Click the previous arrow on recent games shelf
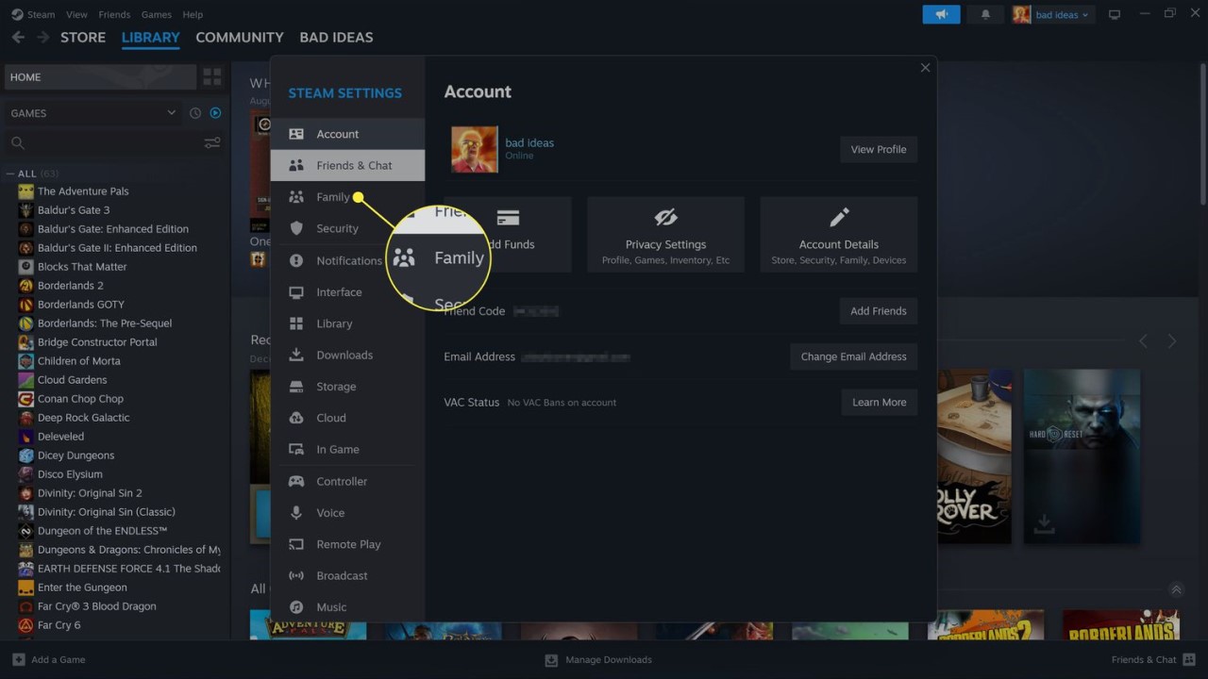The width and height of the screenshot is (1208, 679). [1143, 340]
